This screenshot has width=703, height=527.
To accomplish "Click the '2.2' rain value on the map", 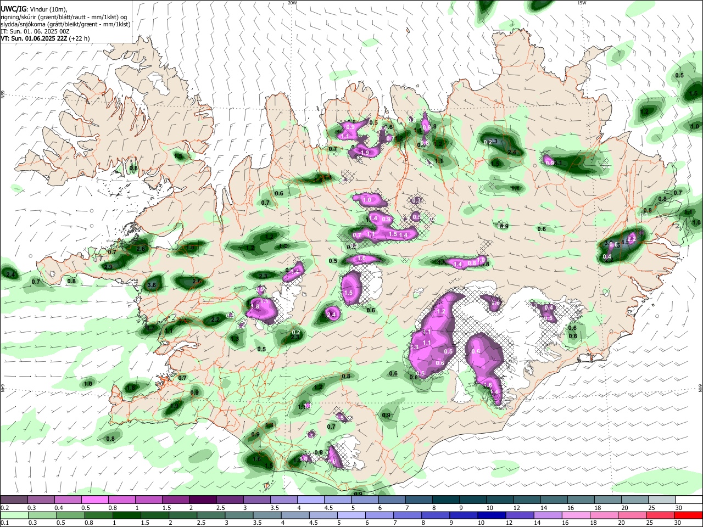I will (x=215, y=319).
